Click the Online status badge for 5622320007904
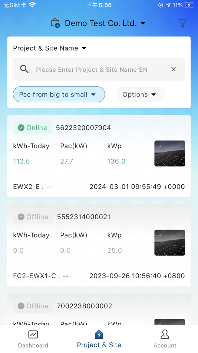198x353 pixels. pos(32,128)
